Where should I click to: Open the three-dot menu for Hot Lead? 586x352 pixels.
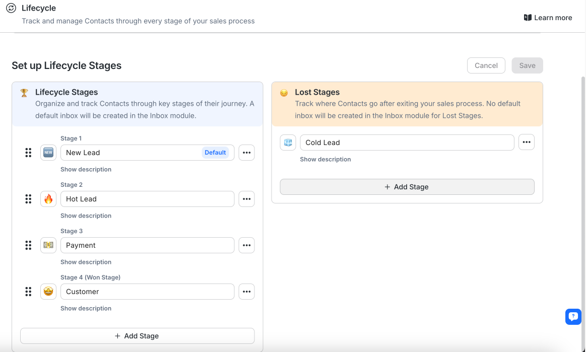pos(246,199)
